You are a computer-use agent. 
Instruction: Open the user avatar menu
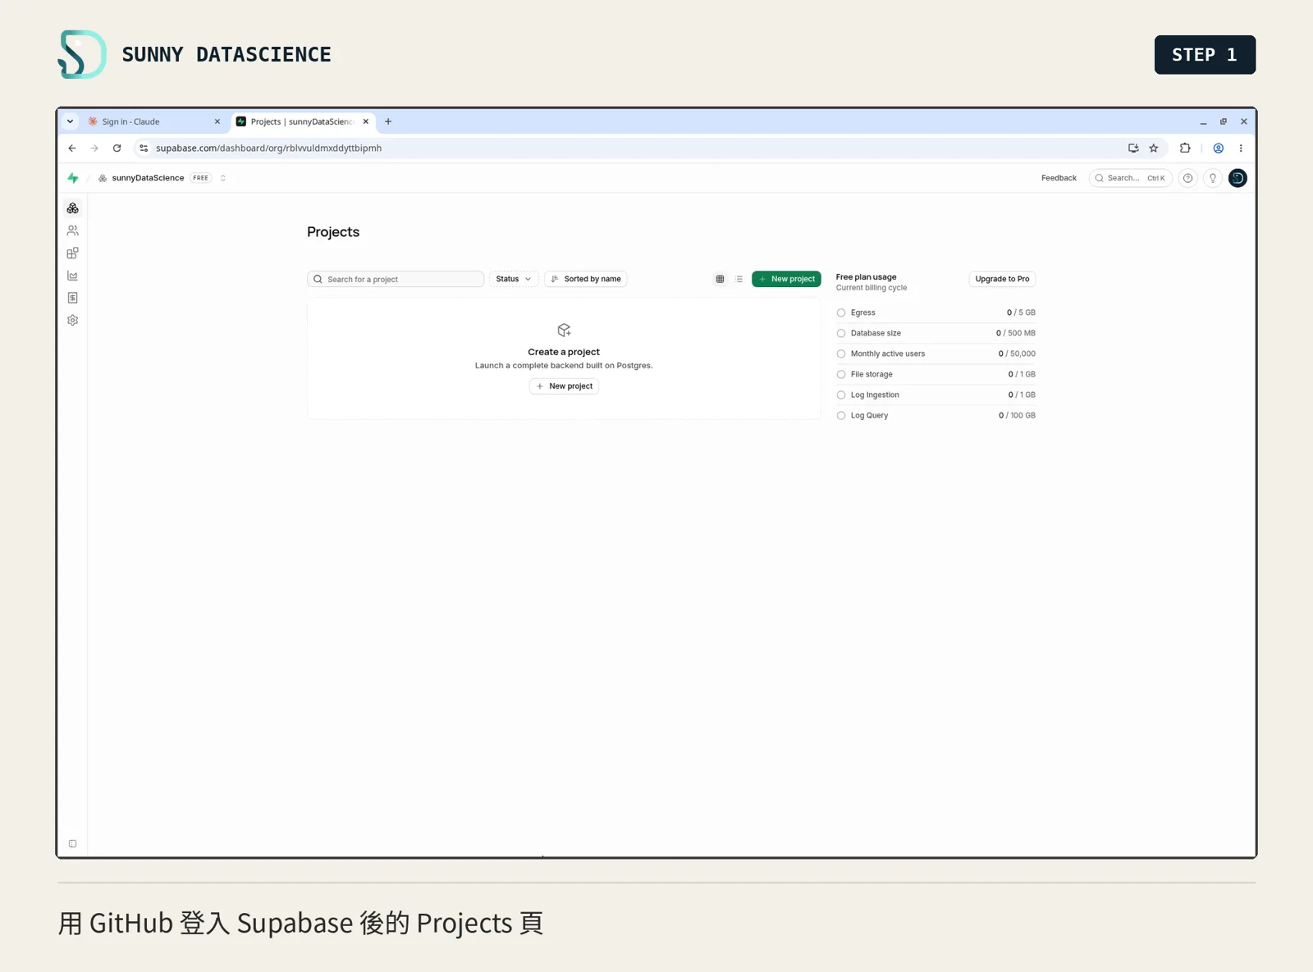click(1238, 178)
